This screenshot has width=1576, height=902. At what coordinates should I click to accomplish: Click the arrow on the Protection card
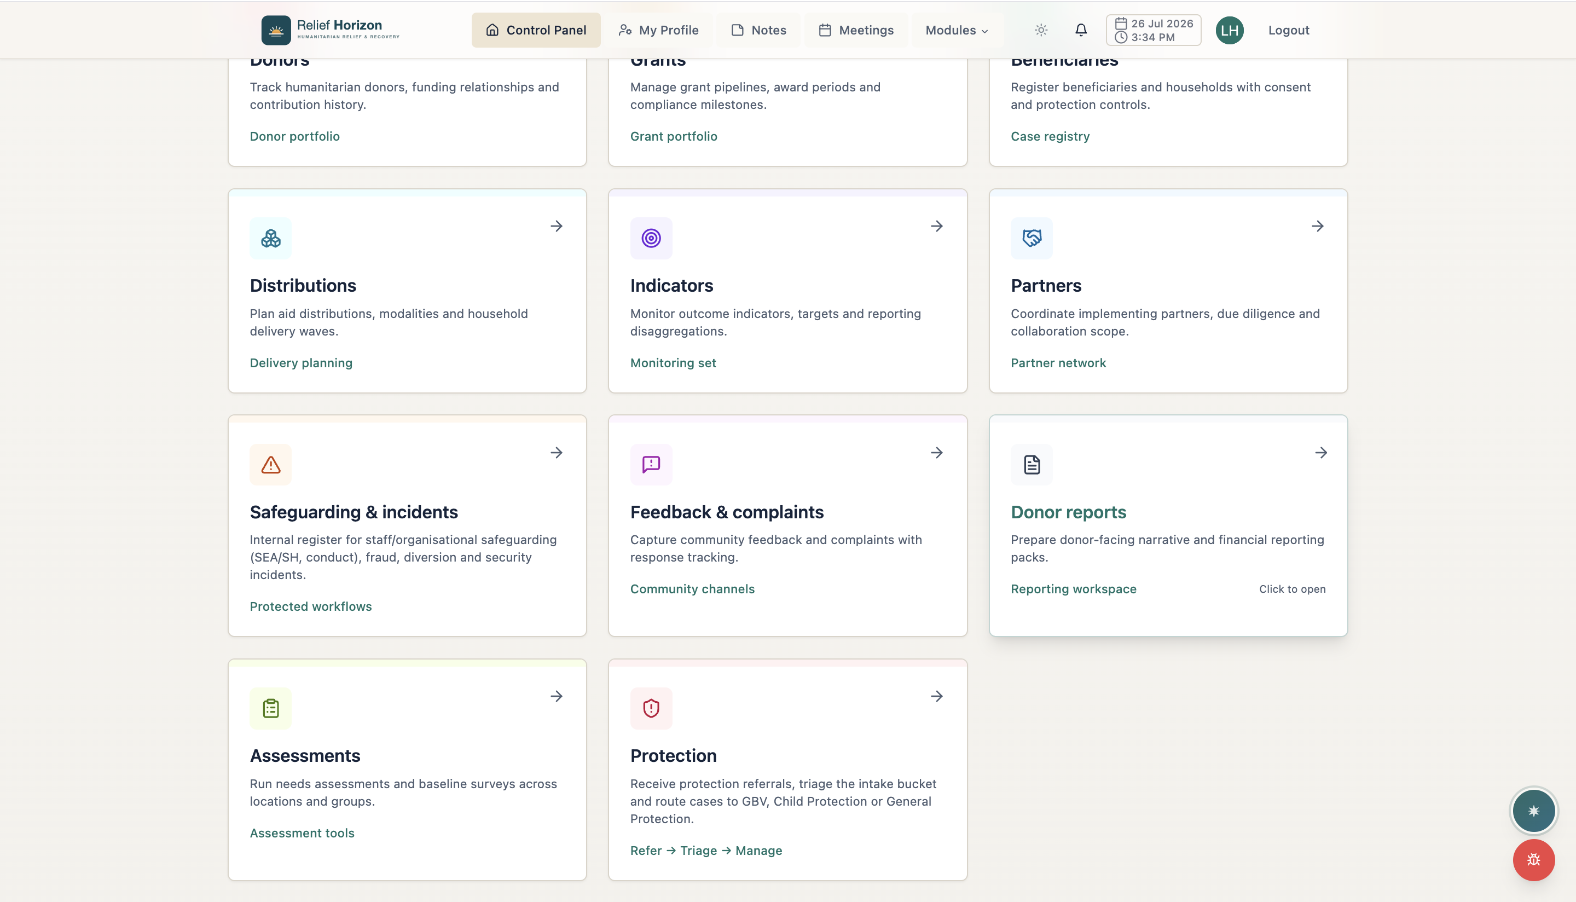(937, 696)
